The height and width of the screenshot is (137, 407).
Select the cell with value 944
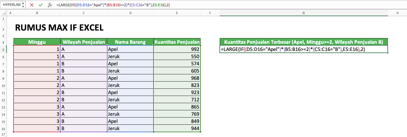pyautogui.click(x=177, y=128)
